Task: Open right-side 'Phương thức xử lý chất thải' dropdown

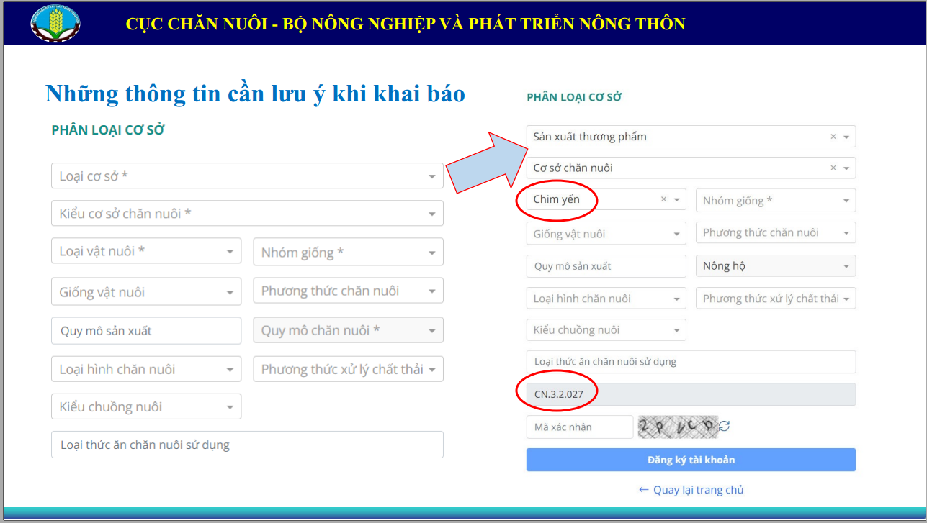Action: click(x=775, y=299)
